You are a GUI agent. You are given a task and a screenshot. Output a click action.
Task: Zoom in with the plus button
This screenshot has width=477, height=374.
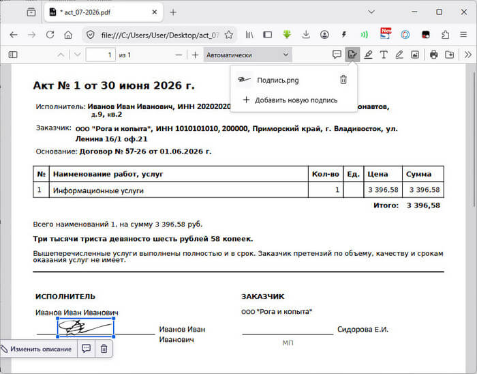pyautogui.click(x=196, y=55)
